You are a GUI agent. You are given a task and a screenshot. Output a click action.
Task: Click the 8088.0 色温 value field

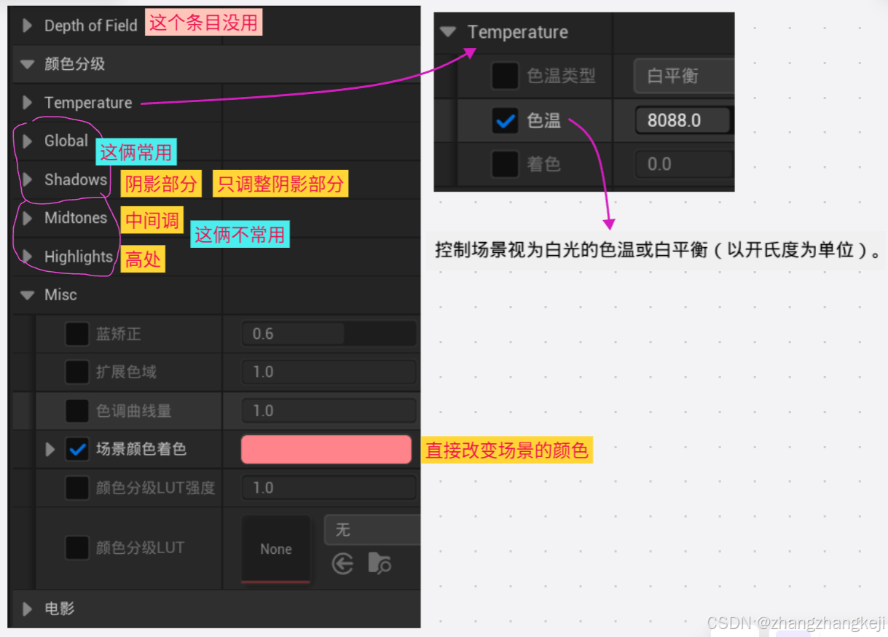[683, 120]
